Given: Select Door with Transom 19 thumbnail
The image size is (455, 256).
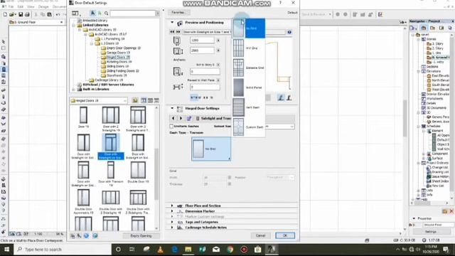Looking at the screenshot, I should pos(111,173).
